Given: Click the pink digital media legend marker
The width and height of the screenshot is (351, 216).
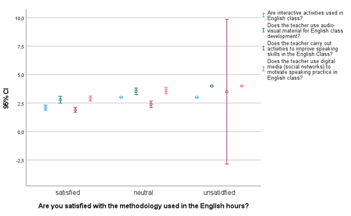Looking at the screenshot, I should 263,69.
